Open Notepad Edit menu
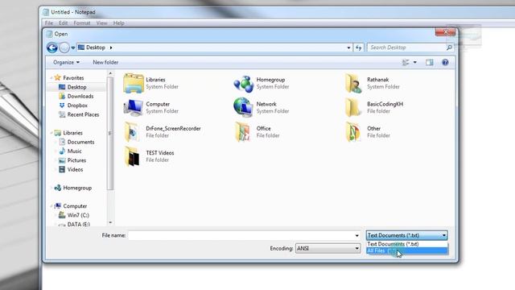 pyautogui.click(x=63, y=23)
